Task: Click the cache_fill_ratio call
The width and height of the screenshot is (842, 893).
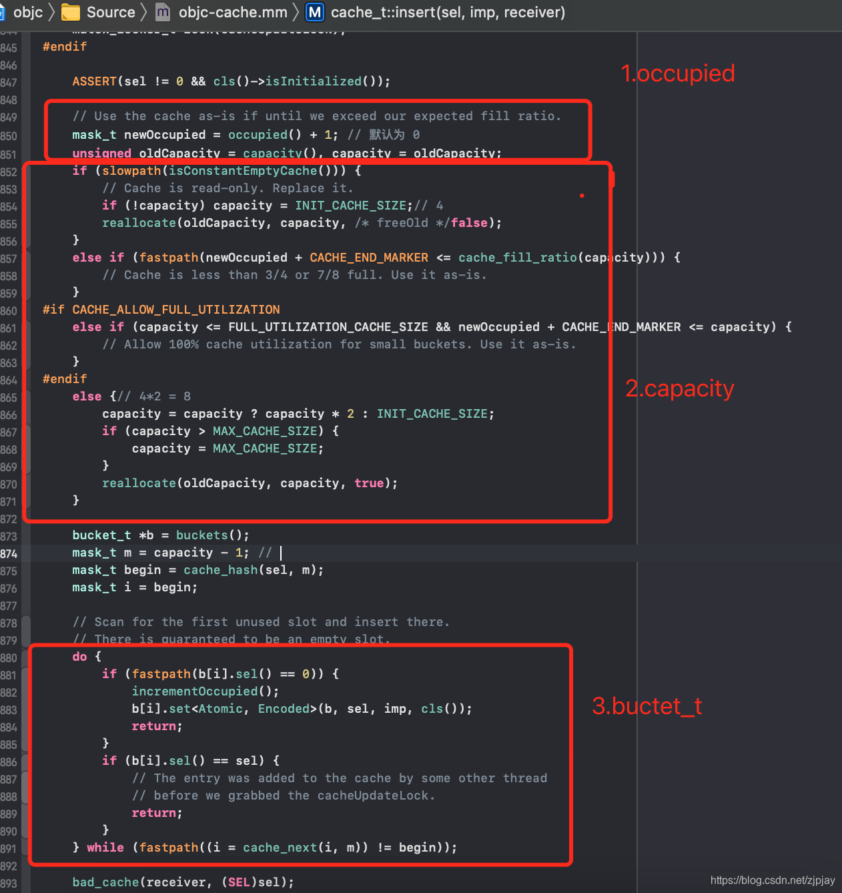Action: [517, 258]
